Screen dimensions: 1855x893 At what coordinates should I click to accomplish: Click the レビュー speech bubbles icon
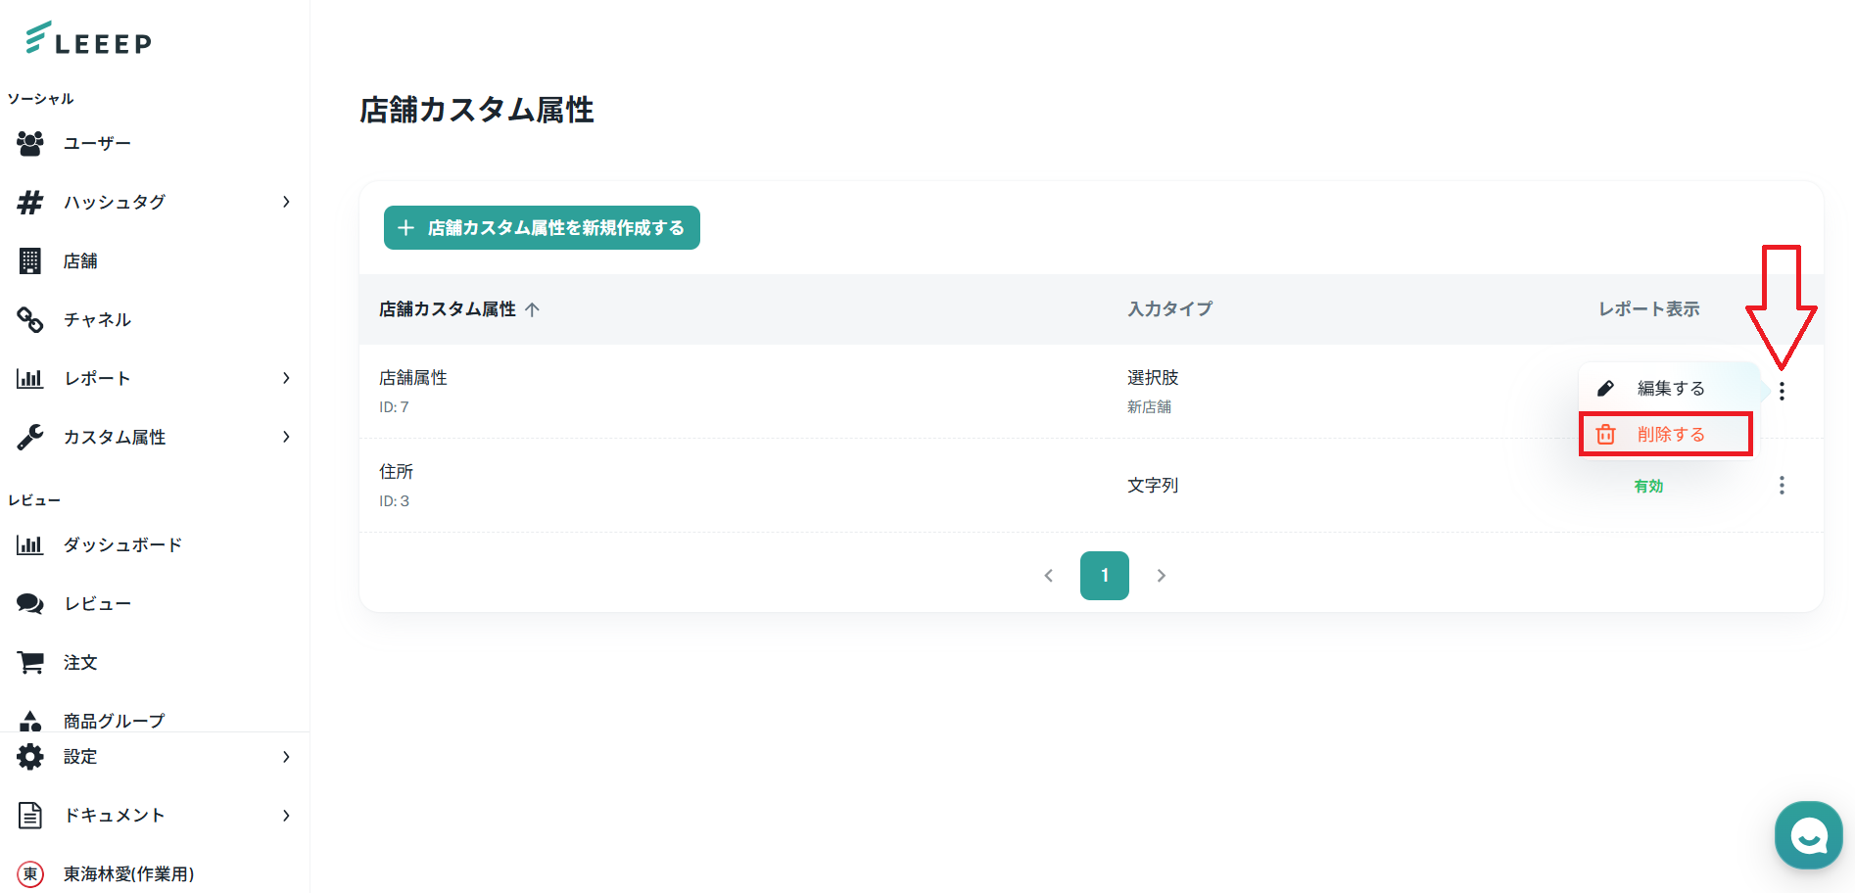coord(30,604)
